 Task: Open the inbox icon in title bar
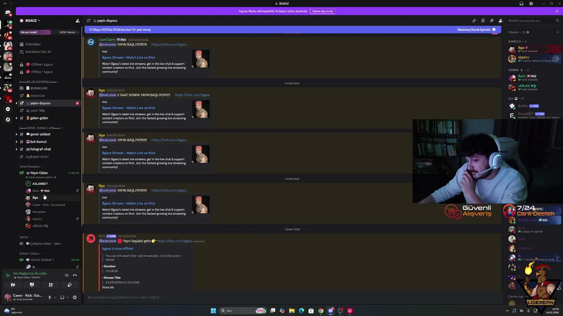(x=521, y=4)
